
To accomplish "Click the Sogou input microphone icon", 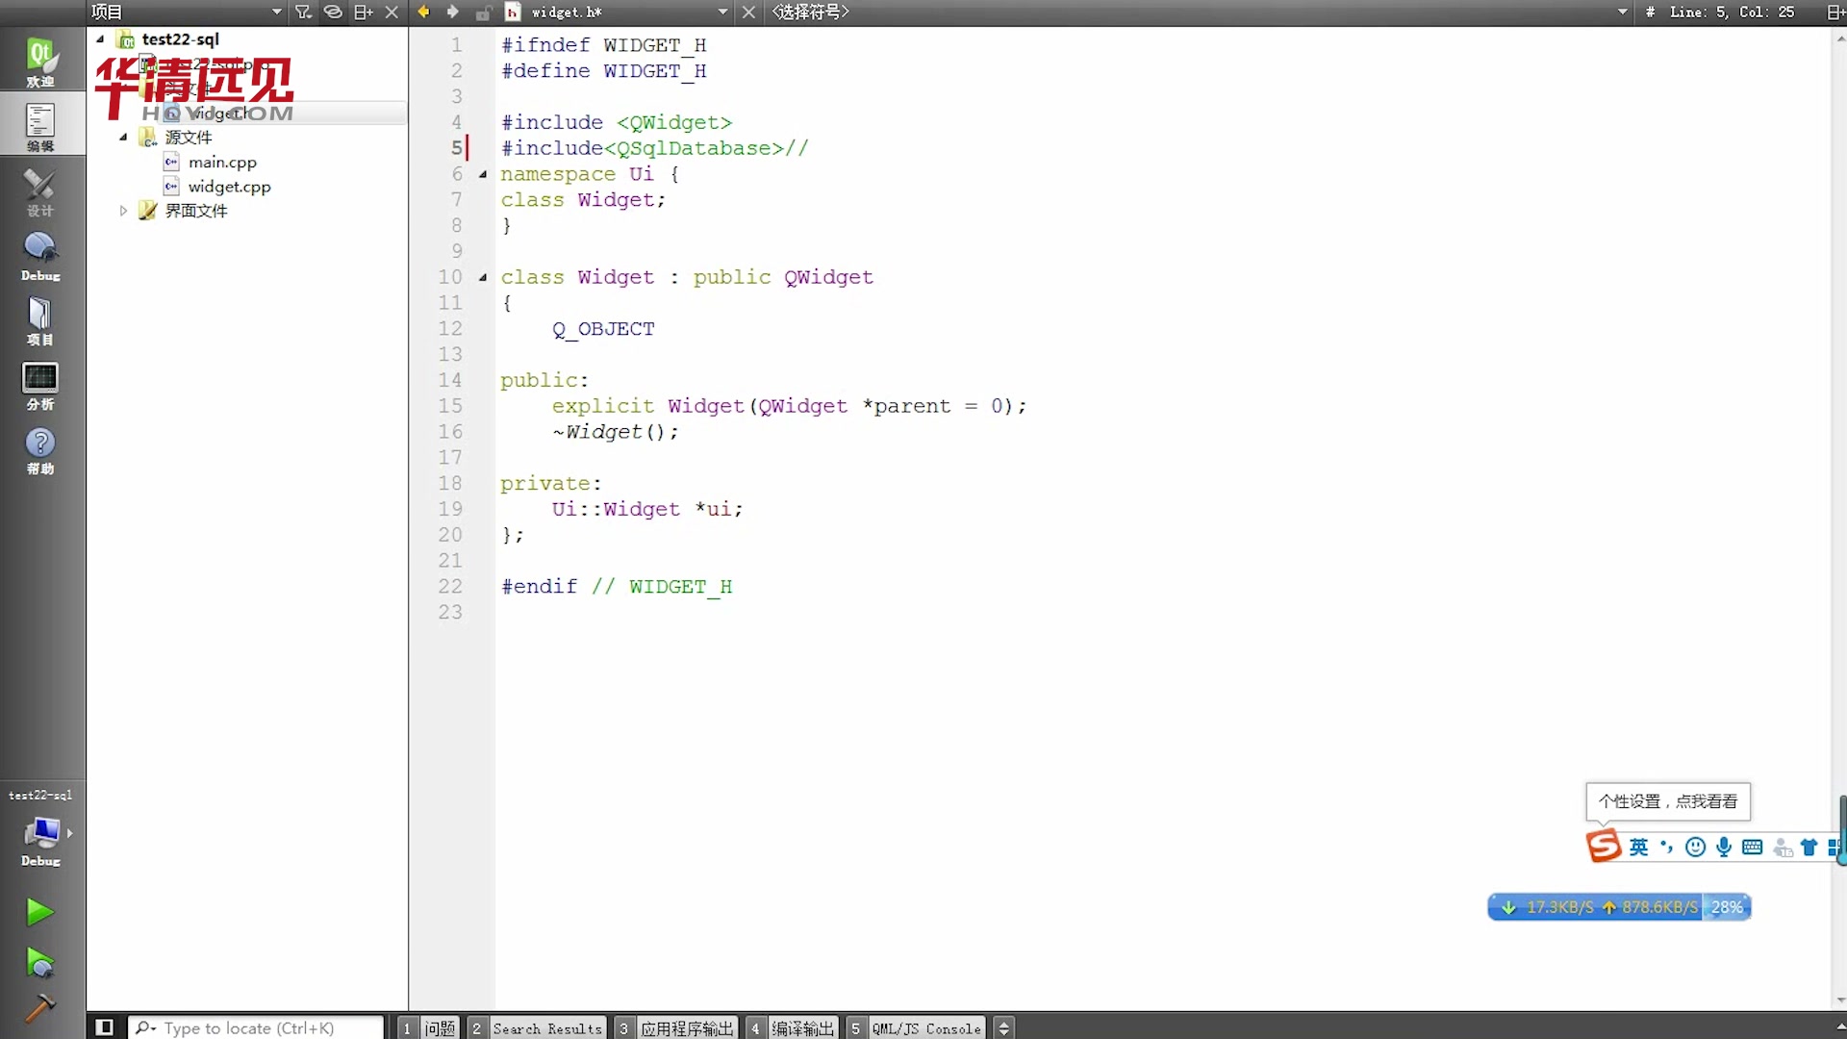I will 1724,847.
